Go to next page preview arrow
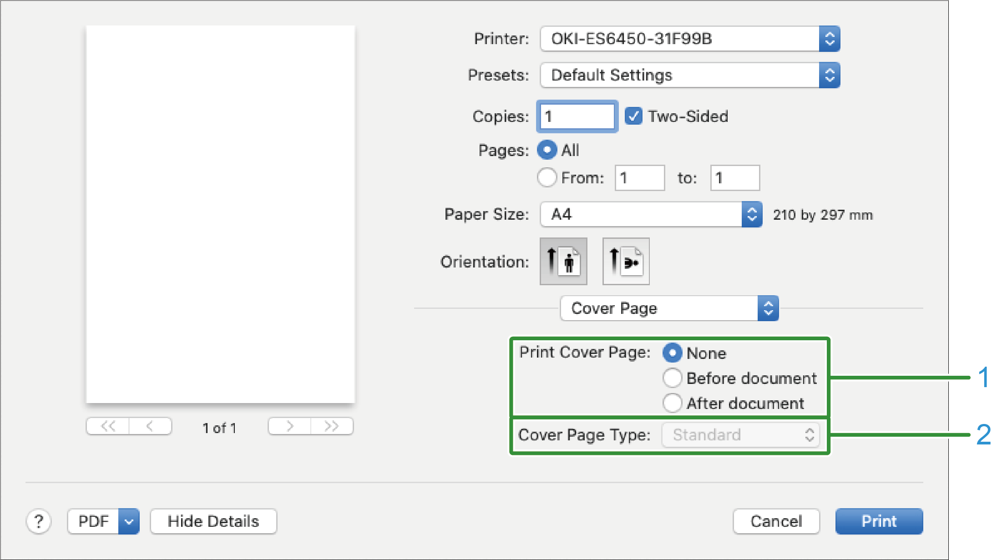Image resolution: width=992 pixels, height=560 pixels. 289,427
